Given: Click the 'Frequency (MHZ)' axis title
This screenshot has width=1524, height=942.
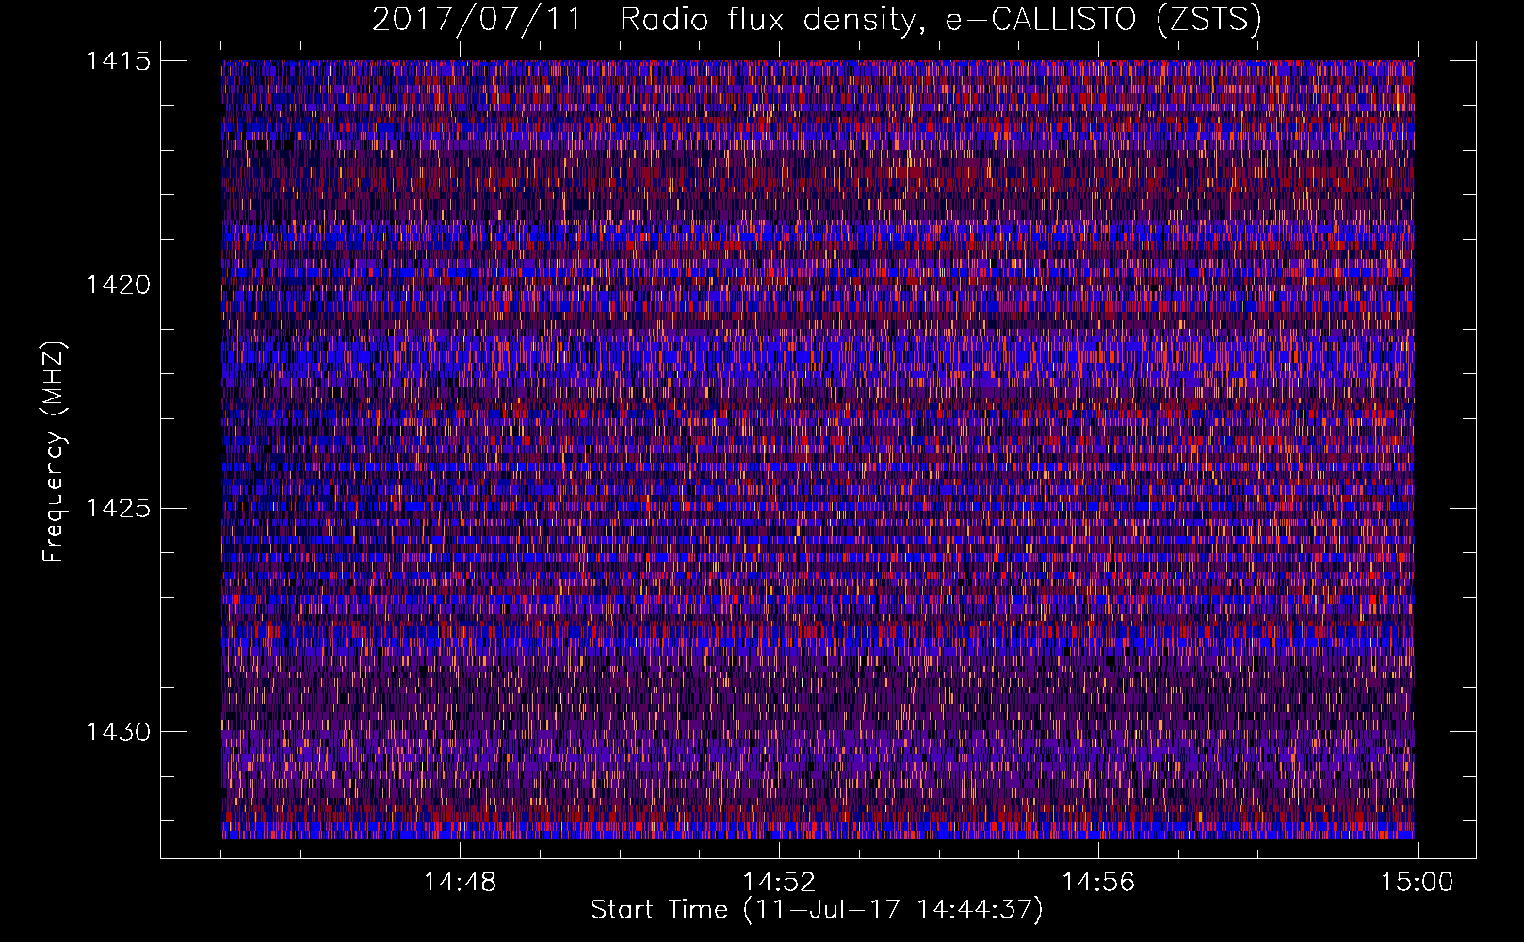Looking at the screenshot, I should (55, 451).
